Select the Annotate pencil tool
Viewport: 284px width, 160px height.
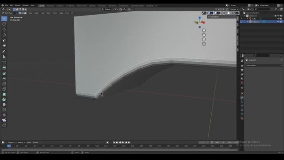(4, 52)
